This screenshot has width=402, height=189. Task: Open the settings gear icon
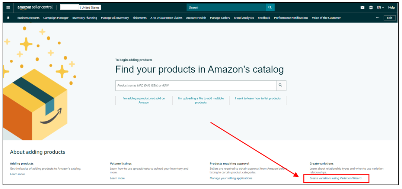click(x=371, y=7)
